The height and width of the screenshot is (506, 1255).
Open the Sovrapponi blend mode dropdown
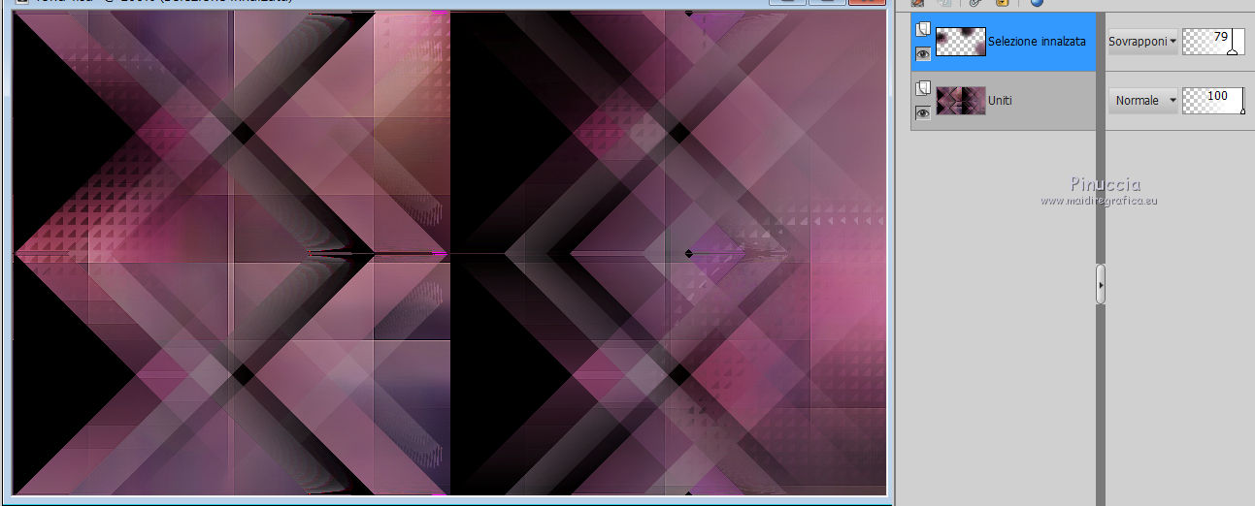[1143, 42]
